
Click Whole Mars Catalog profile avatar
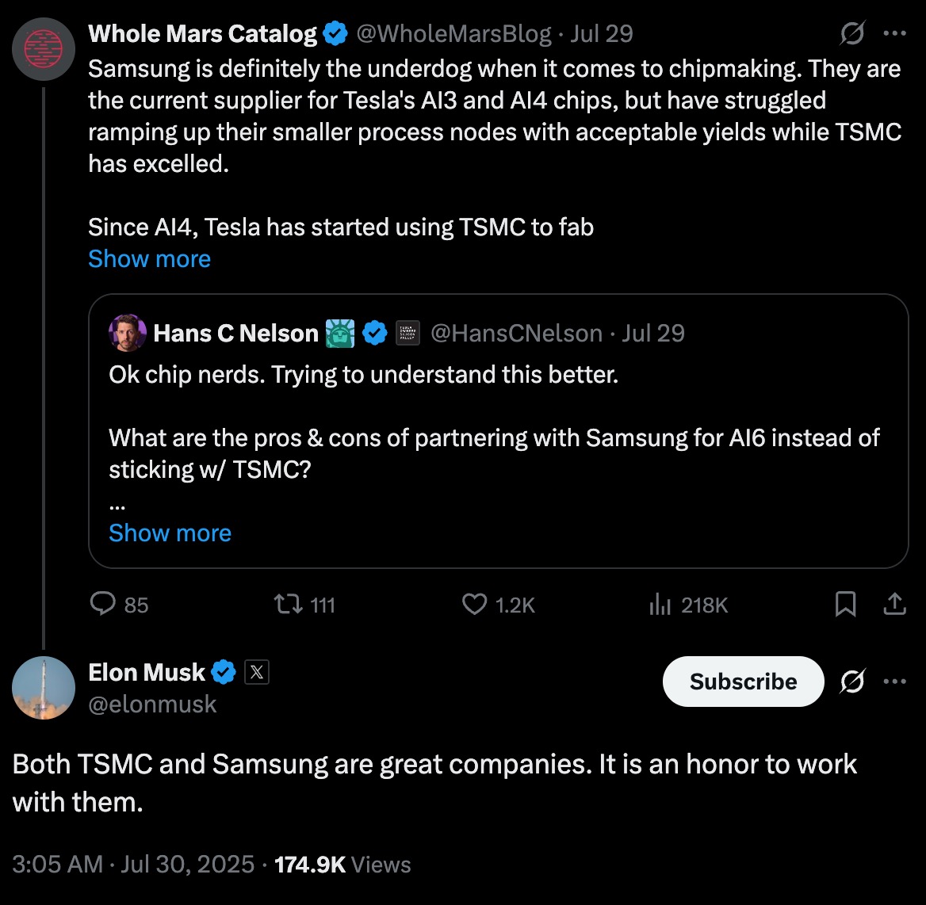pos(44,48)
